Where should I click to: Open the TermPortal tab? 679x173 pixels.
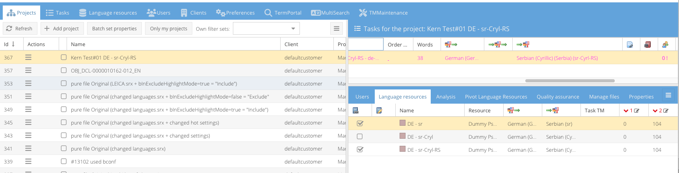click(283, 13)
